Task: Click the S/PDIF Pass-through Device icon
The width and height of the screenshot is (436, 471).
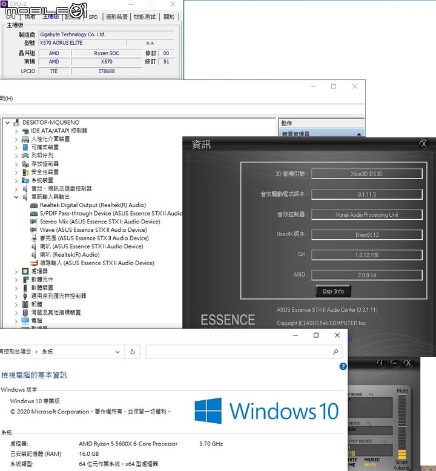Action: 34,214
